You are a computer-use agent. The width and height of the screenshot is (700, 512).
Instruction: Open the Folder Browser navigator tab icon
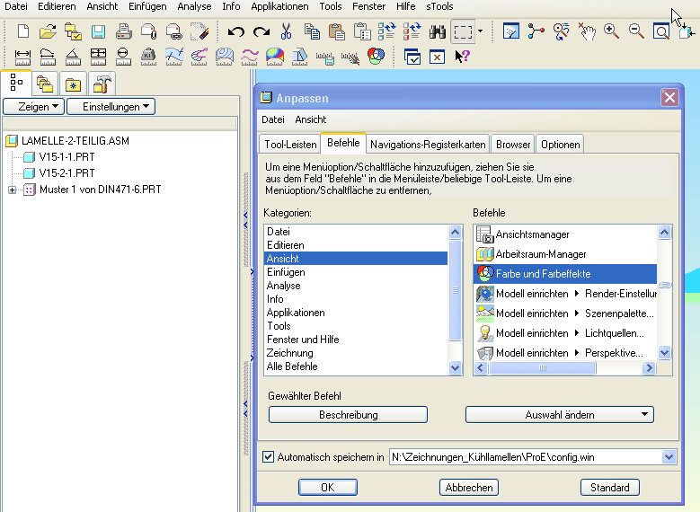(42, 84)
